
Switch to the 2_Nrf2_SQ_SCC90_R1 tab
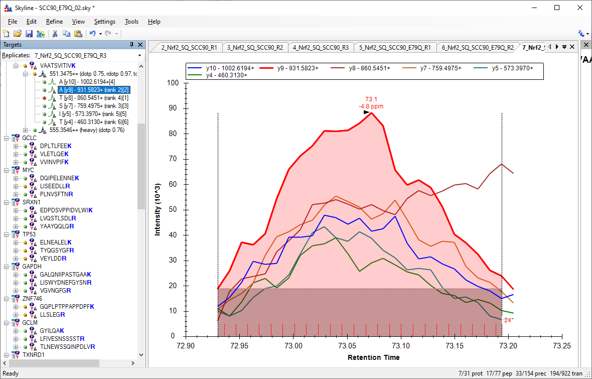tap(189, 47)
